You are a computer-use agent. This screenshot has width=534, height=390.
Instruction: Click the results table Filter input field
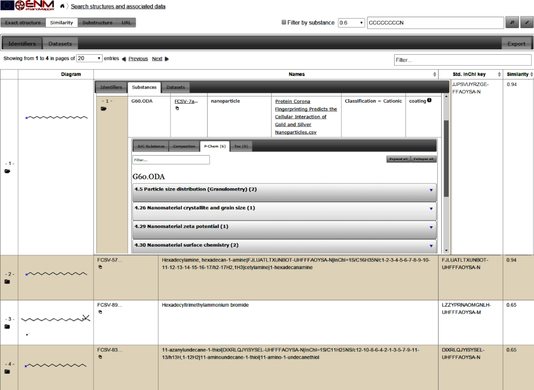click(463, 60)
